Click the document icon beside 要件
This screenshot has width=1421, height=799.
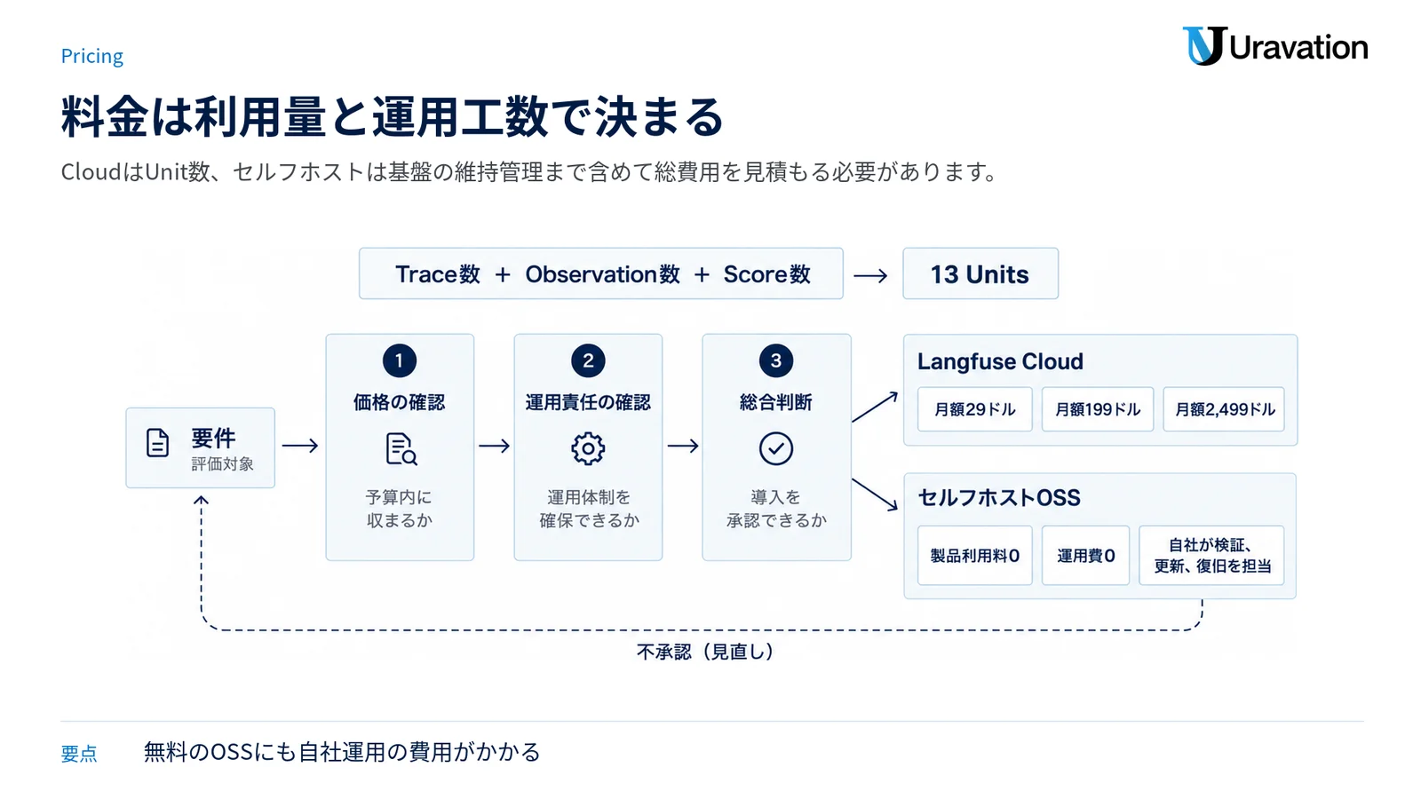coord(157,442)
